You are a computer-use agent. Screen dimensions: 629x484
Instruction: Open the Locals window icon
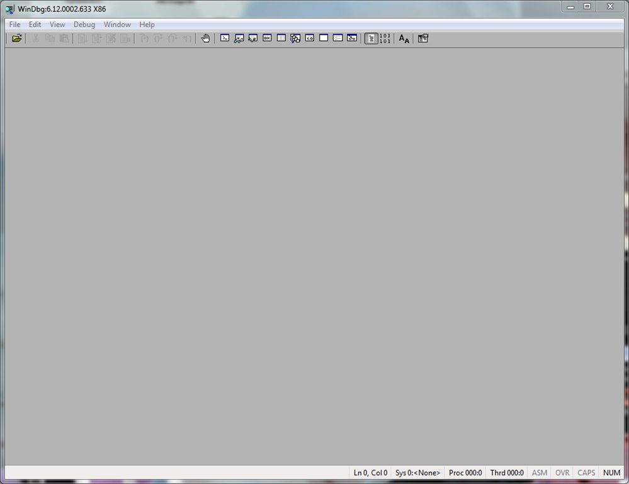click(252, 38)
